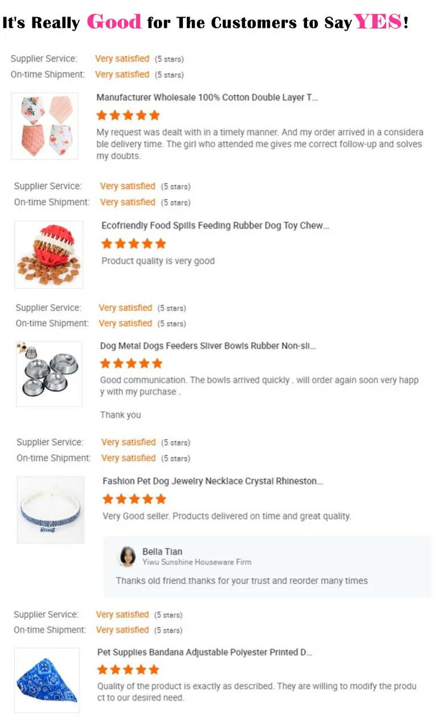Viewport: 438px width, 725px height.
Task: Click the Bella Tian seller name
Action: pyautogui.click(x=162, y=551)
